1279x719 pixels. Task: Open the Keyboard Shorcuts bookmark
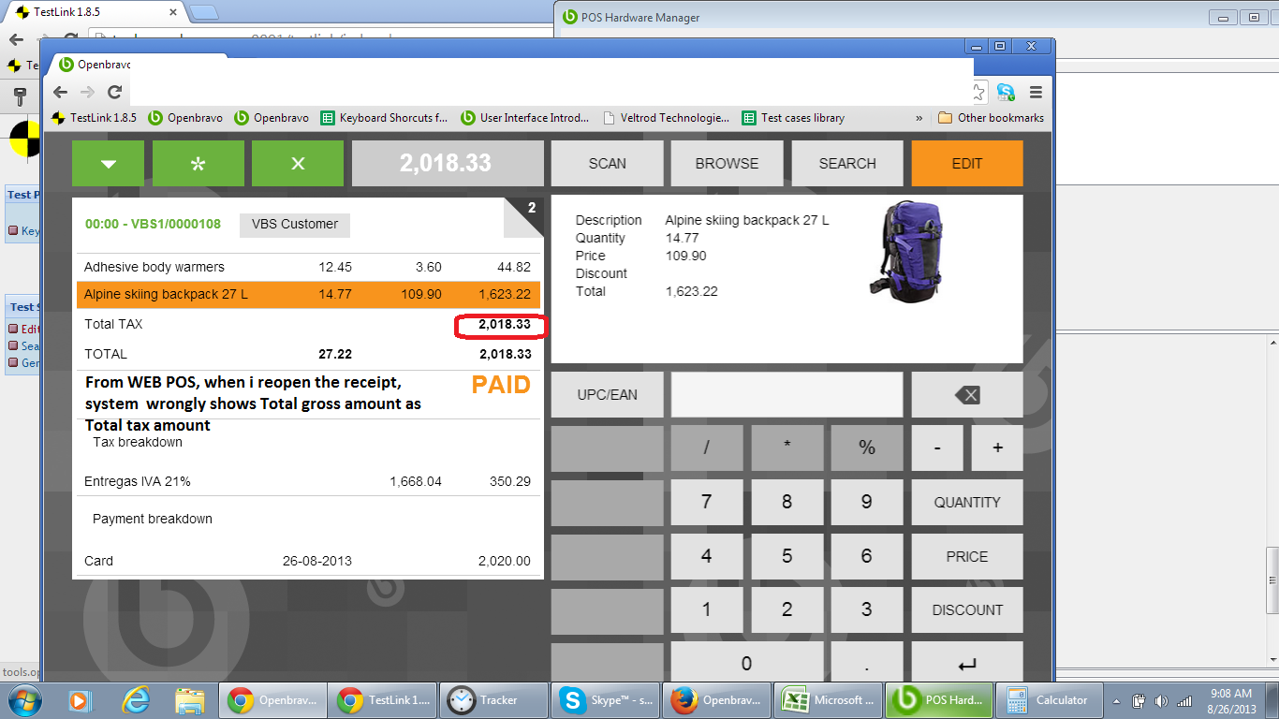click(x=385, y=118)
